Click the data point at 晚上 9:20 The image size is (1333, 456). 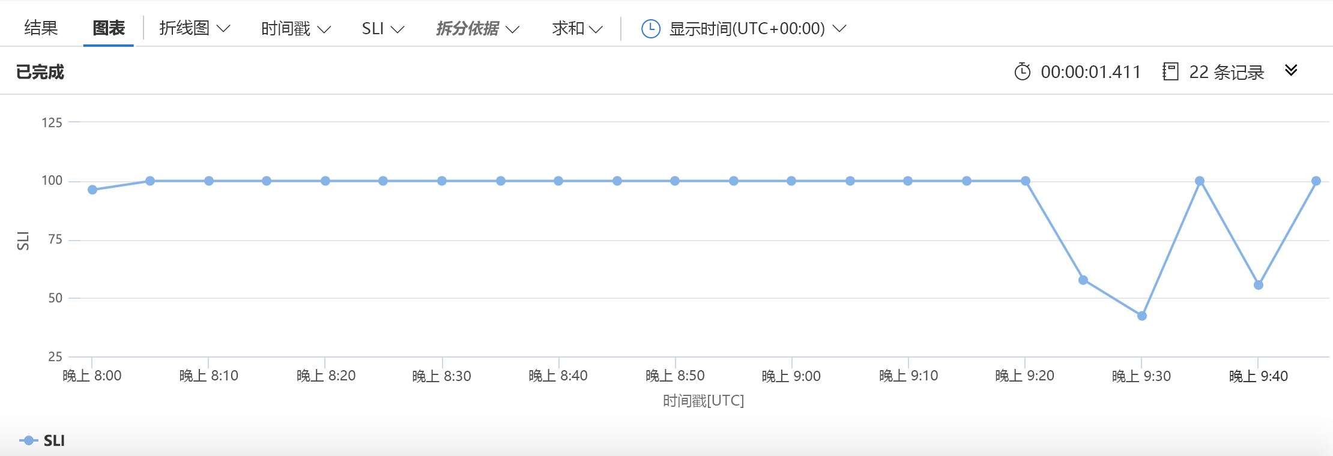pyautogui.click(x=1026, y=181)
